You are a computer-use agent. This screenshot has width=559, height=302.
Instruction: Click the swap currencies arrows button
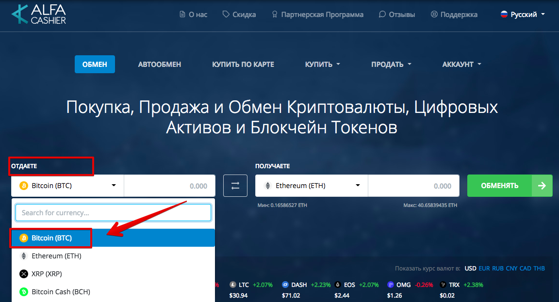[235, 186]
